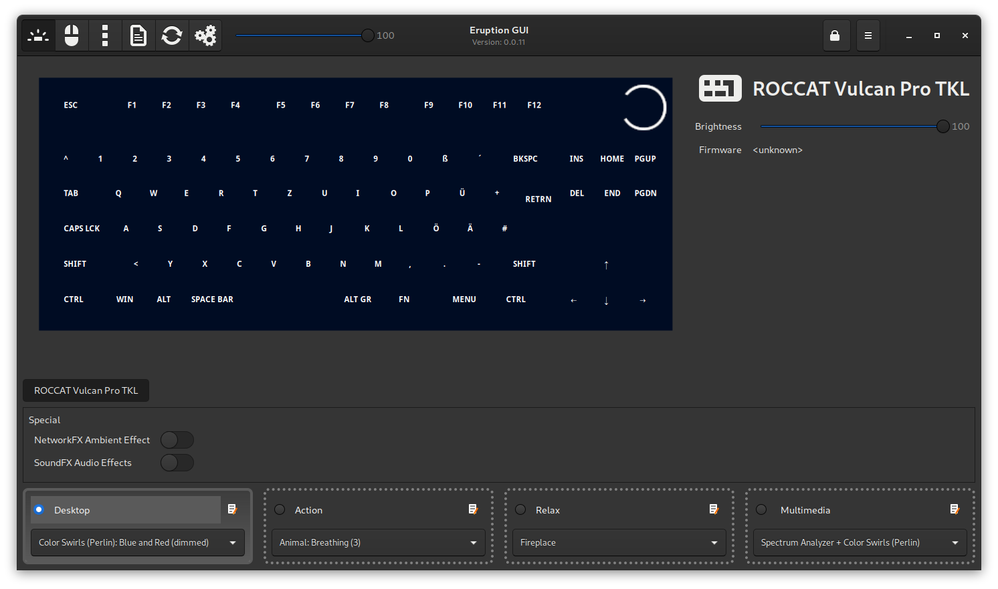Click the Firmware <unknown> value
This screenshot has height=589, width=998.
(x=777, y=150)
